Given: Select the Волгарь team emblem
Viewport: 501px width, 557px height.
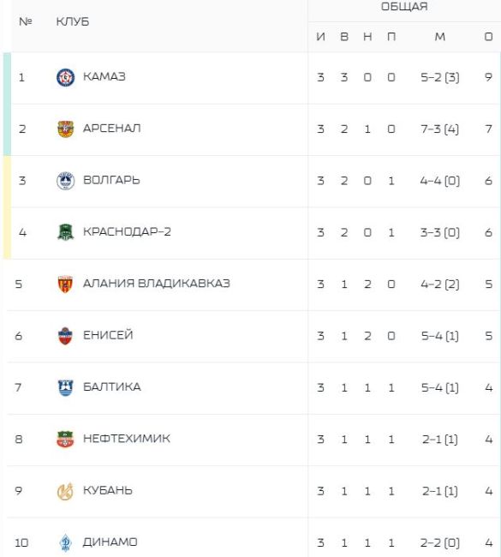Looking at the screenshot, I should pyautogui.click(x=66, y=181).
